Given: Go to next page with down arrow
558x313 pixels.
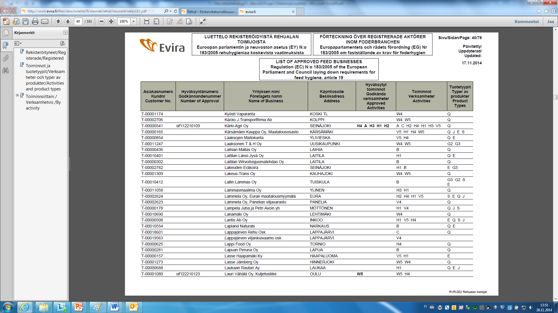Looking at the screenshot, I should [68, 21].
